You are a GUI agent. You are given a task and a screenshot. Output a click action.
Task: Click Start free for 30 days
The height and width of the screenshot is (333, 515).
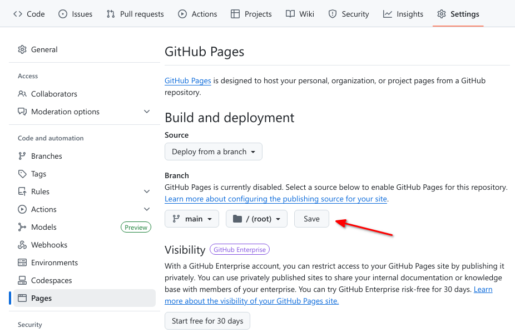[207, 321]
